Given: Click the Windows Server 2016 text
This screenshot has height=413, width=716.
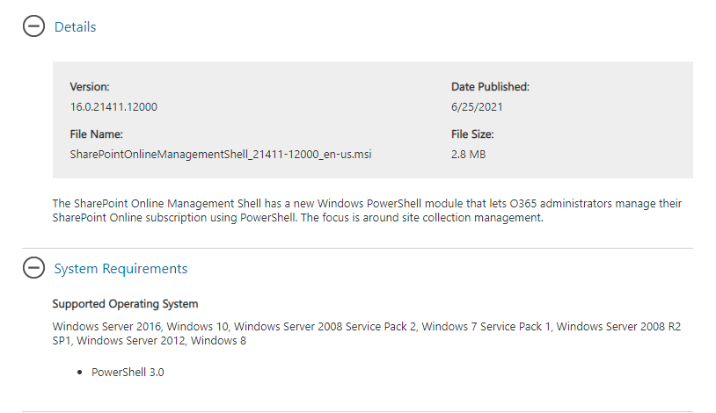Looking at the screenshot, I should (106, 327).
